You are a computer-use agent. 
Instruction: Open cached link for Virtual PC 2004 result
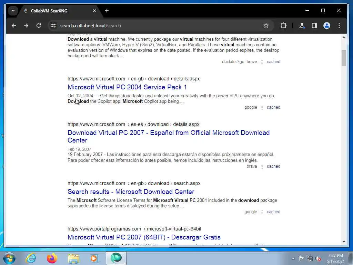273,107
